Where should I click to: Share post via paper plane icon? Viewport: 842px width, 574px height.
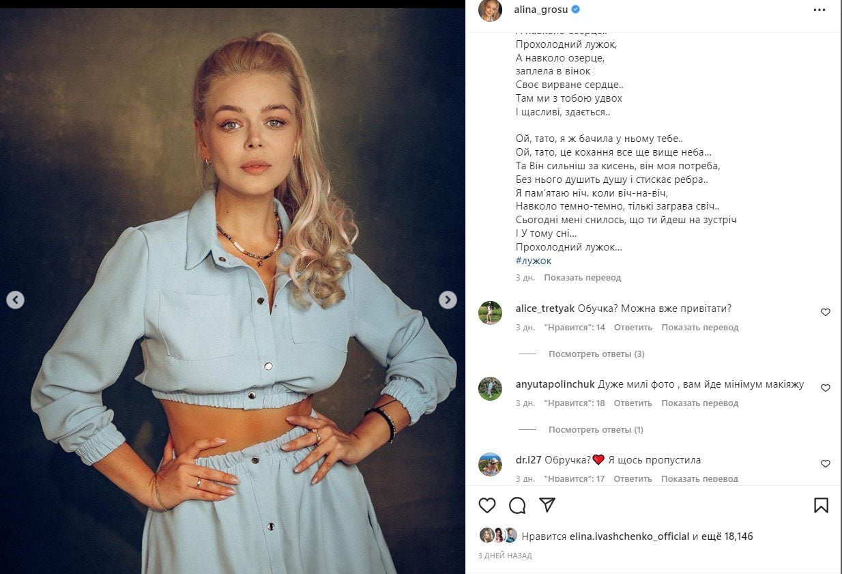click(547, 504)
